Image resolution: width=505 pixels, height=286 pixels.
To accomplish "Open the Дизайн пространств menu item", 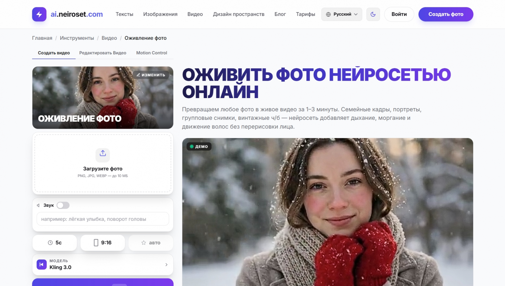I will coord(239,14).
